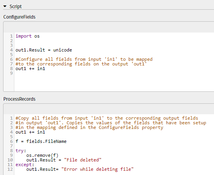This screenshot has width=214, height=175.
Task: Collapse the Script section triangle
Action: click(x=5, y=6)
